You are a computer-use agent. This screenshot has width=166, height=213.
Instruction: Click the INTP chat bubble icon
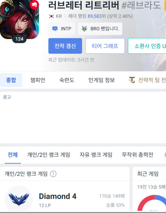(x=55, y=29)
